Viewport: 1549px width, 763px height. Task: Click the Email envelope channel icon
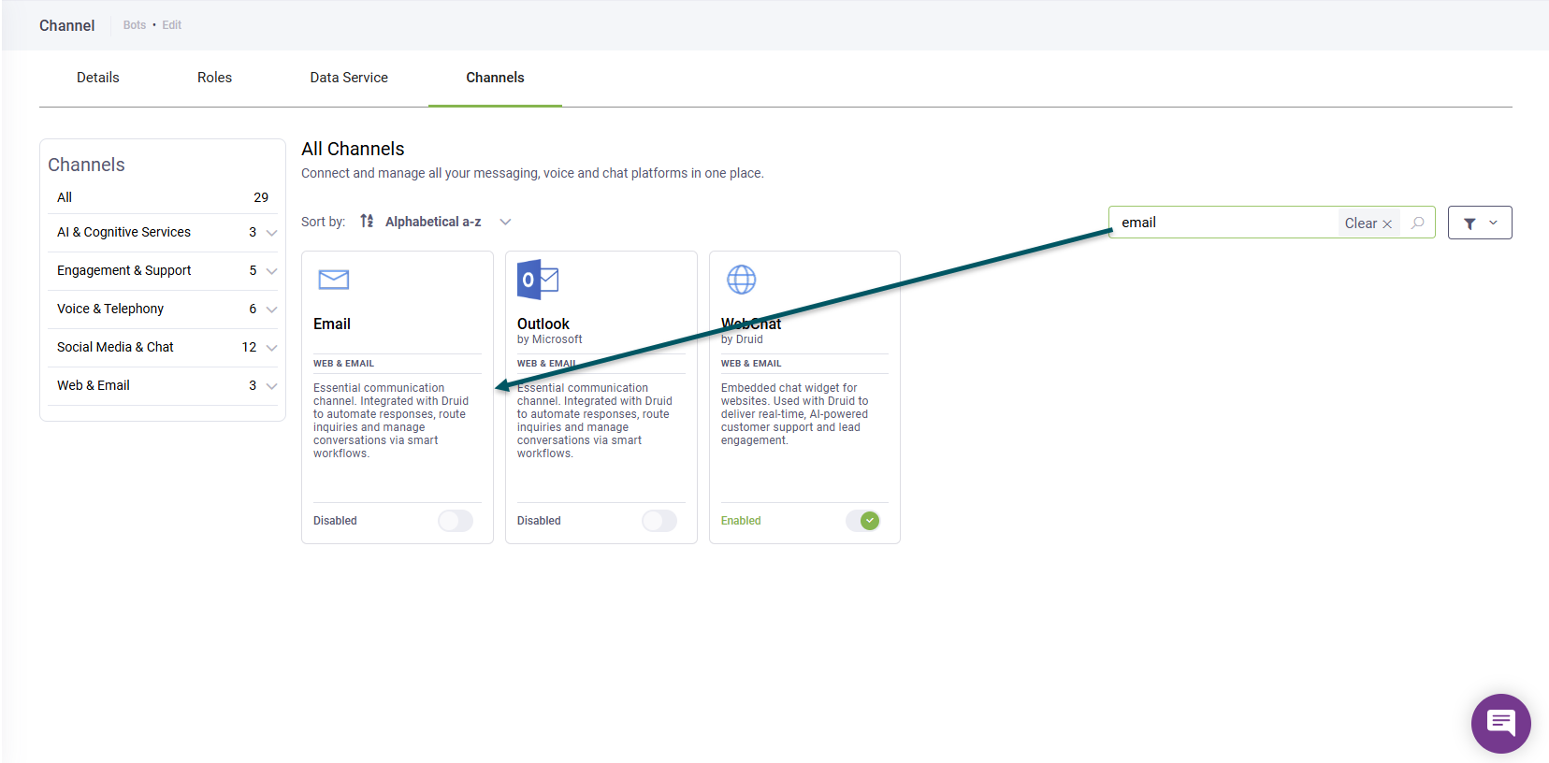tap(333, 280)
